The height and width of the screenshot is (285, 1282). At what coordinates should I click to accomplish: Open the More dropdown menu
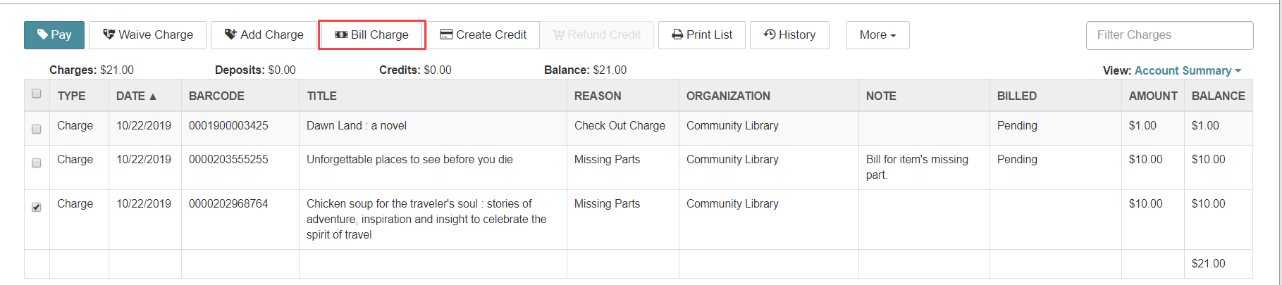pos(877,35)
